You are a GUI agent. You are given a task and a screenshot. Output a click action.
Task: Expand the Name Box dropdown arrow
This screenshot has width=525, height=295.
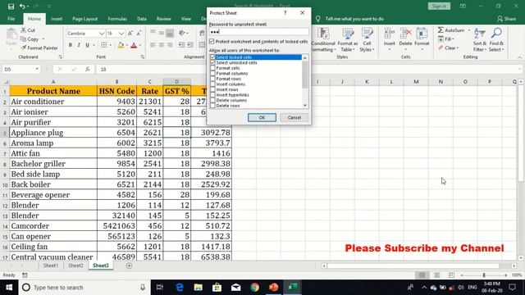37,69
